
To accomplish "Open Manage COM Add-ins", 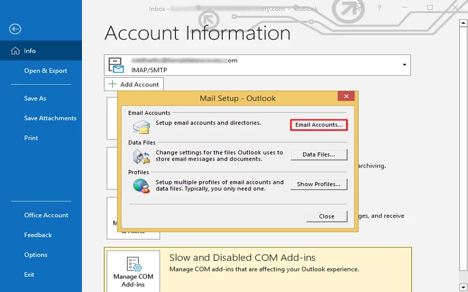I will click(x=133, y=272).
